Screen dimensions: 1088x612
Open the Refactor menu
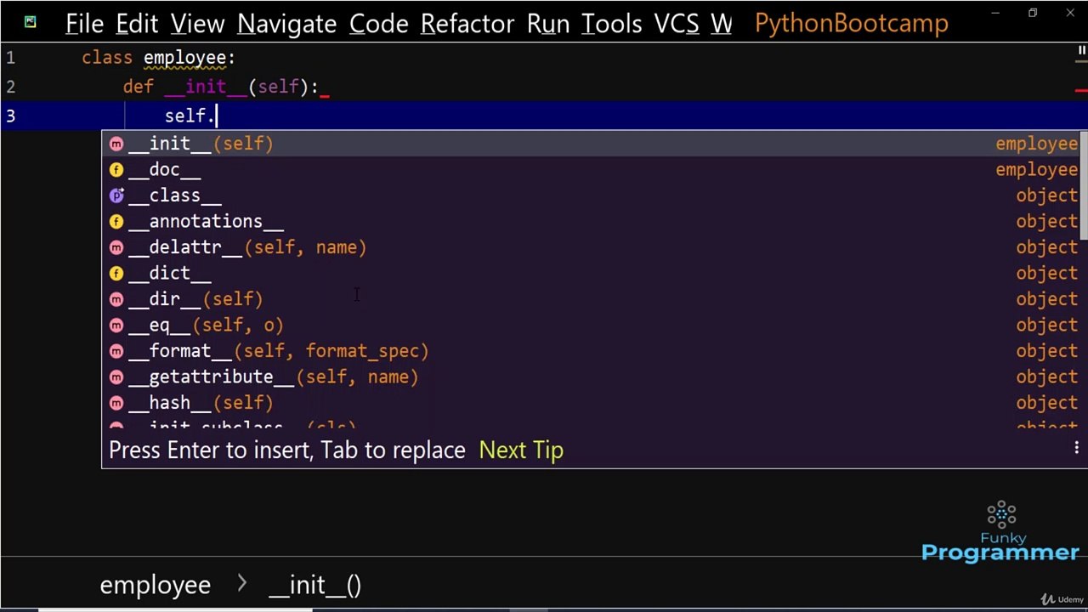(468, 24)
